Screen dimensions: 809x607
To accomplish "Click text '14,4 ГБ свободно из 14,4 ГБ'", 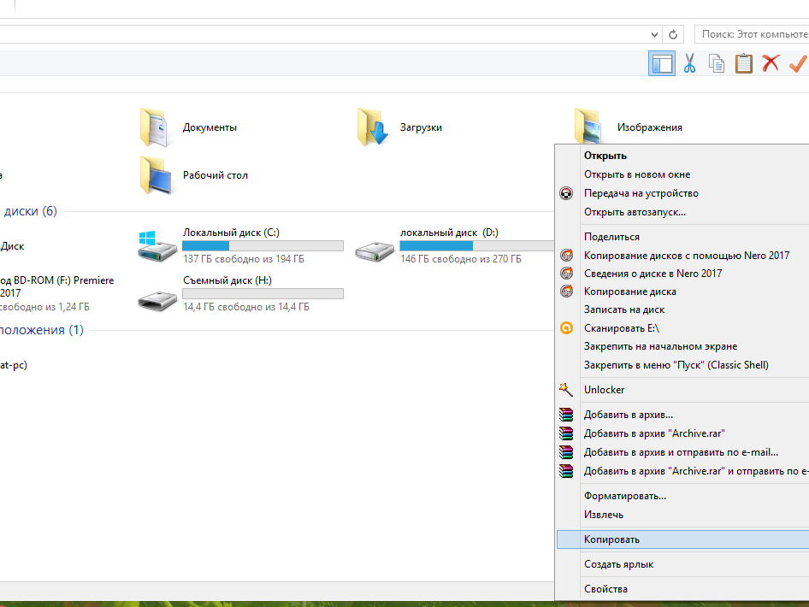I will click(246, 307).
